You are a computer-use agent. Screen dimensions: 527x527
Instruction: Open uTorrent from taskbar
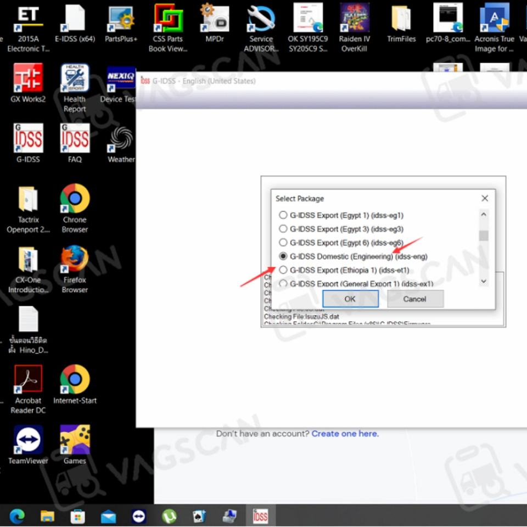tap(169, 515)
